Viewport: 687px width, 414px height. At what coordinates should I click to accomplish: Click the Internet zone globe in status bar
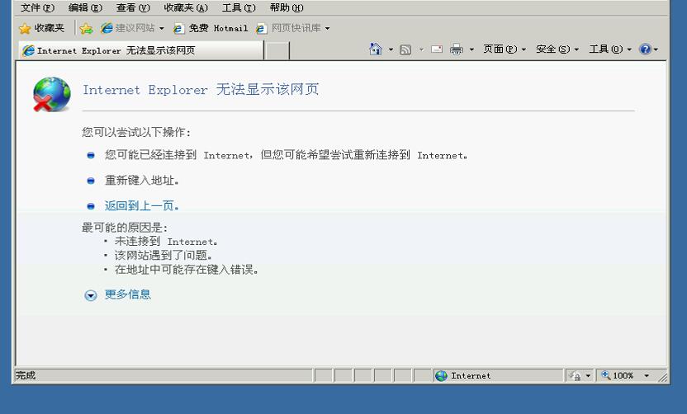[x=441, y=375]
